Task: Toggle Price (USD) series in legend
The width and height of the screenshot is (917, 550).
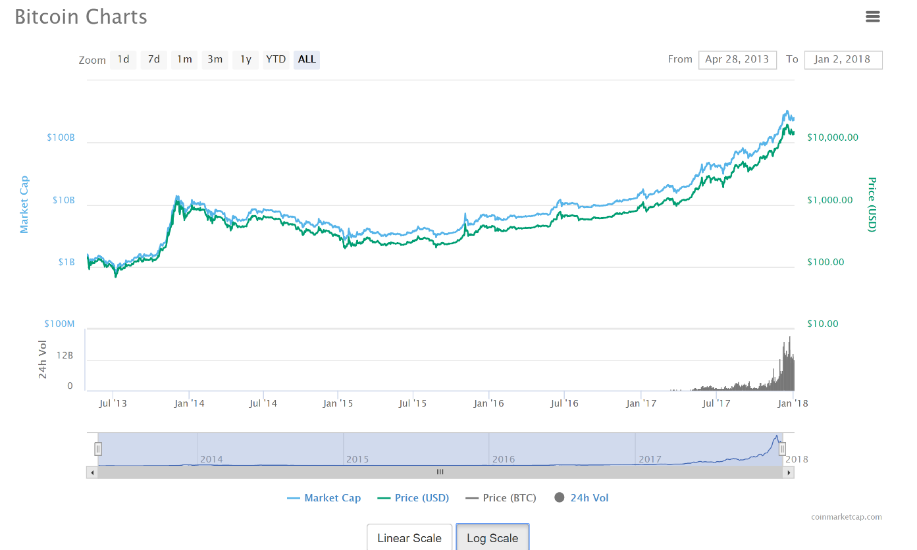Action: point(413,498)
